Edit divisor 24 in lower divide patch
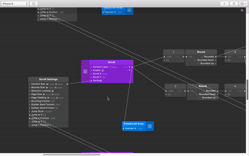This screenshot has width=249, height=156. point(169,94)
